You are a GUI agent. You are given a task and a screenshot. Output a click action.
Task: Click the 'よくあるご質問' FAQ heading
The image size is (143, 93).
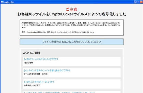31,53
